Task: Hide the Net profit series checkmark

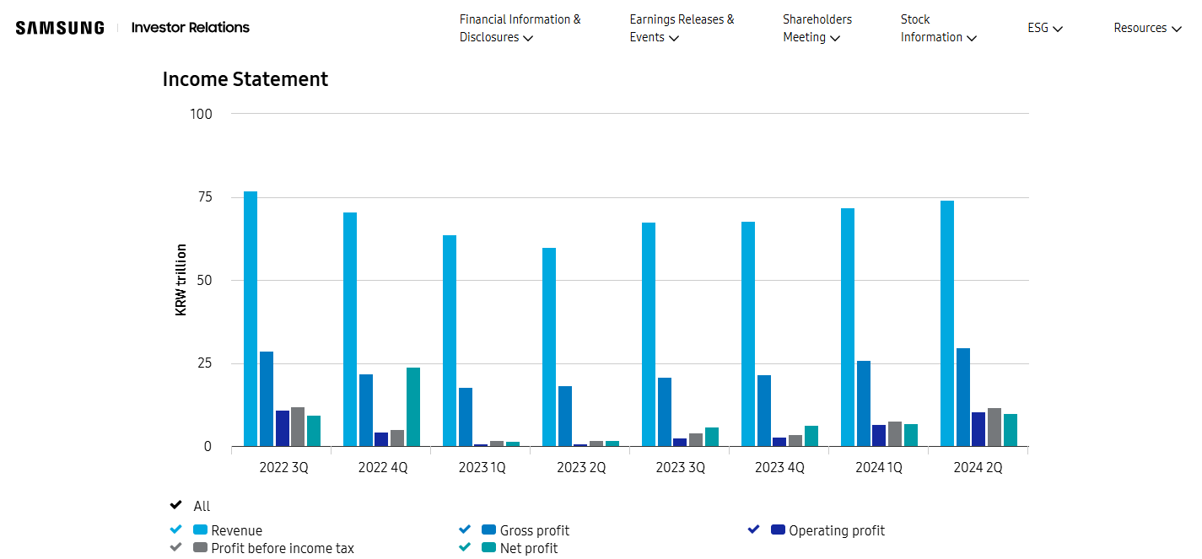Action: [464, 548]
